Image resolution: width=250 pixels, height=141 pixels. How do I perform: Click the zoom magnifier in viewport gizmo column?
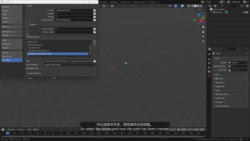pos(203,27)
